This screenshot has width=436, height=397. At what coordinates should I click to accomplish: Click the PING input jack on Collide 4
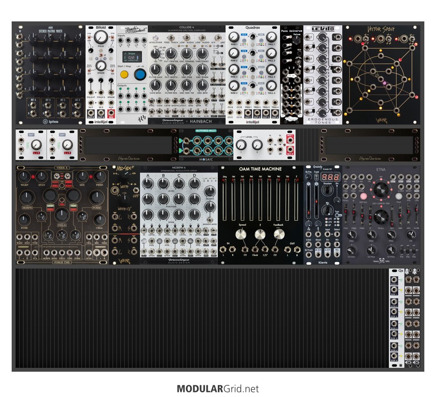pos(152,101)
